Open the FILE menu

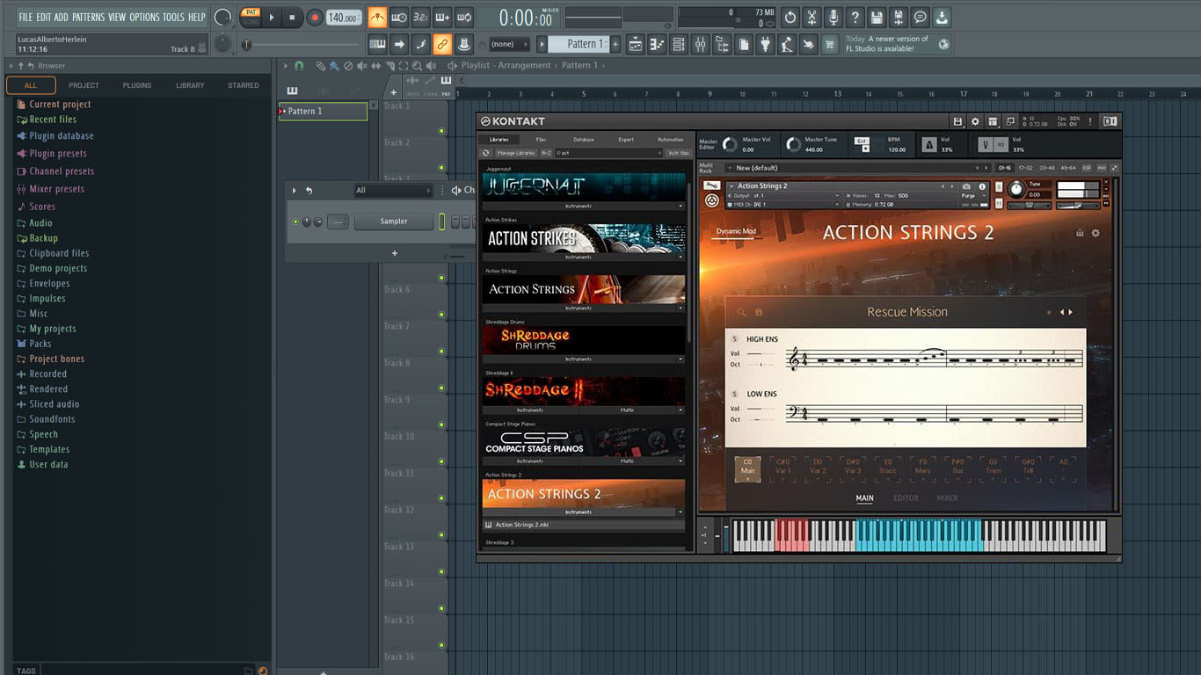pos(25,17)
